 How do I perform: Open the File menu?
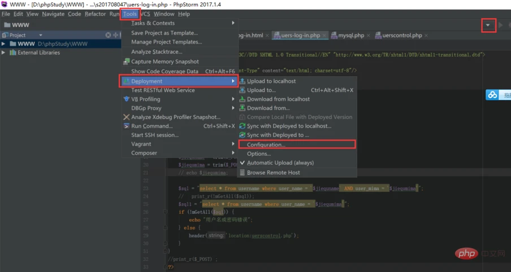coord(6,14)
